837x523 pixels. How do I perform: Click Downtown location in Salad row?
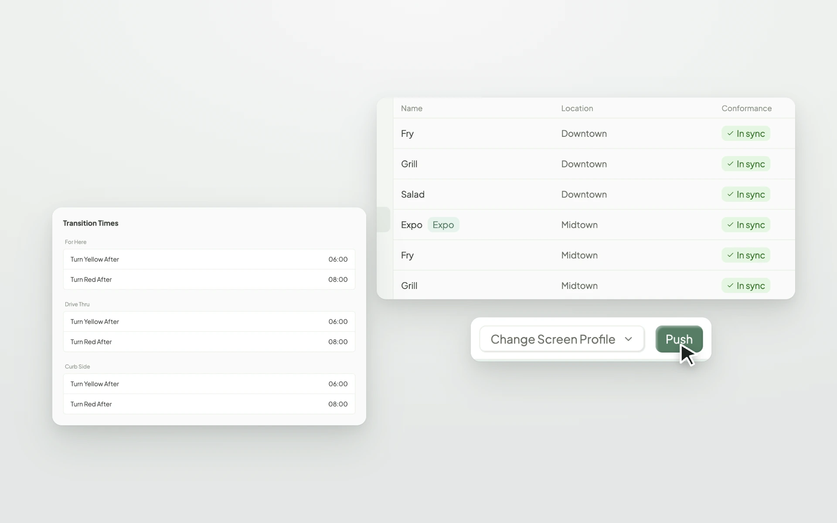pyautogui.click(x=584, y=194)
